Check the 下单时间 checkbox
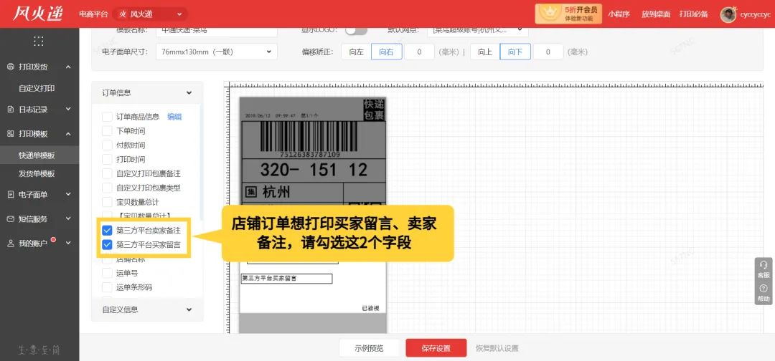The height and width of the screenshot is (361, 775). tap(107, 131)
